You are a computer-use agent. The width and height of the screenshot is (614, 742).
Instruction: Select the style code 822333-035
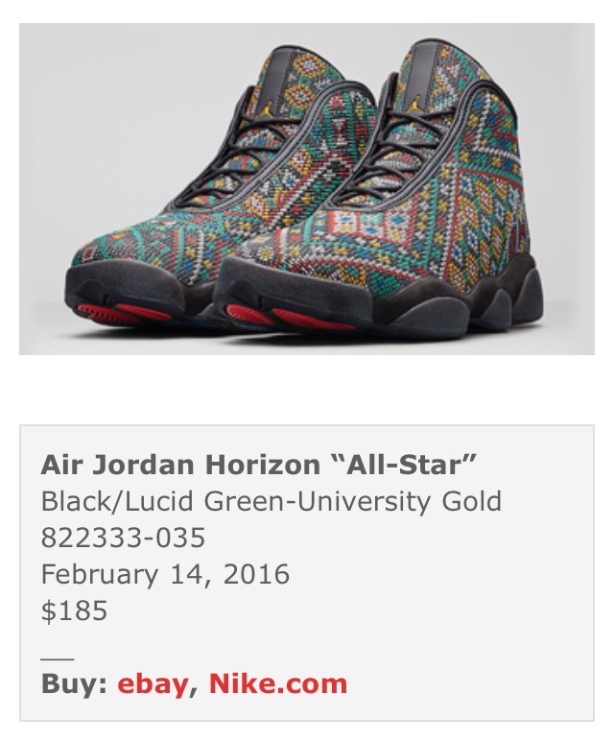pyautogui.click(x=123, y=538)
